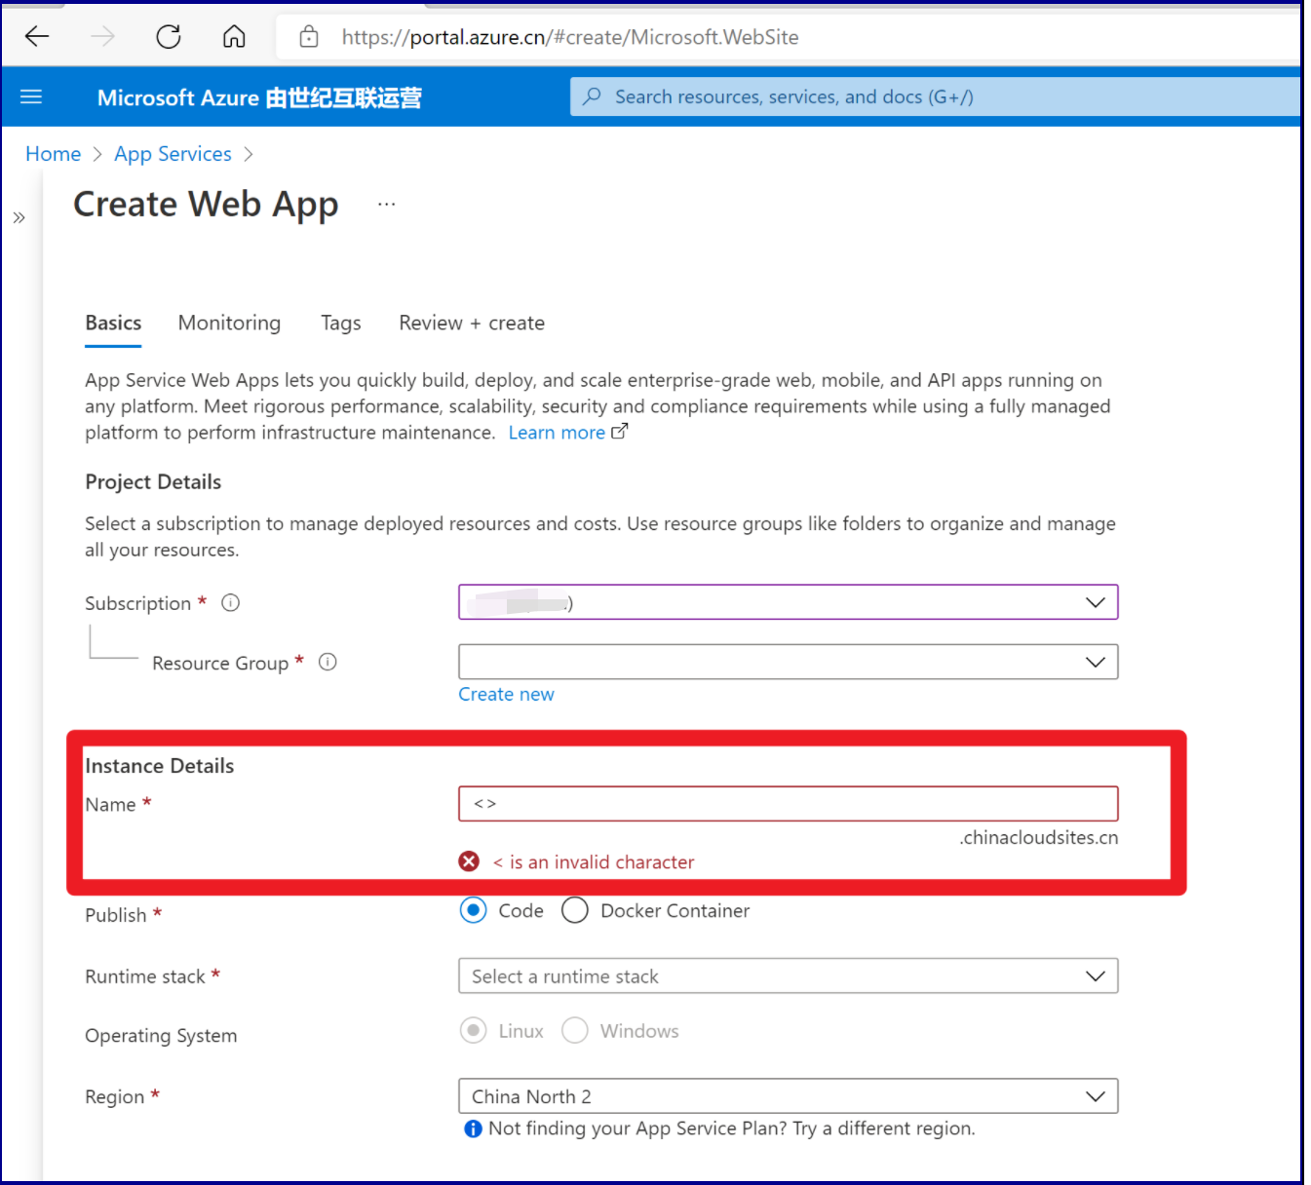Open the Runtime stack dropdown
Viewport: 1311px width, 1185px height.
pyautogui.click(x=788, y=976)
